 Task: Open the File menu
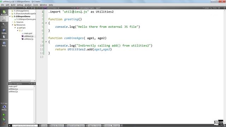coord(2,5)
